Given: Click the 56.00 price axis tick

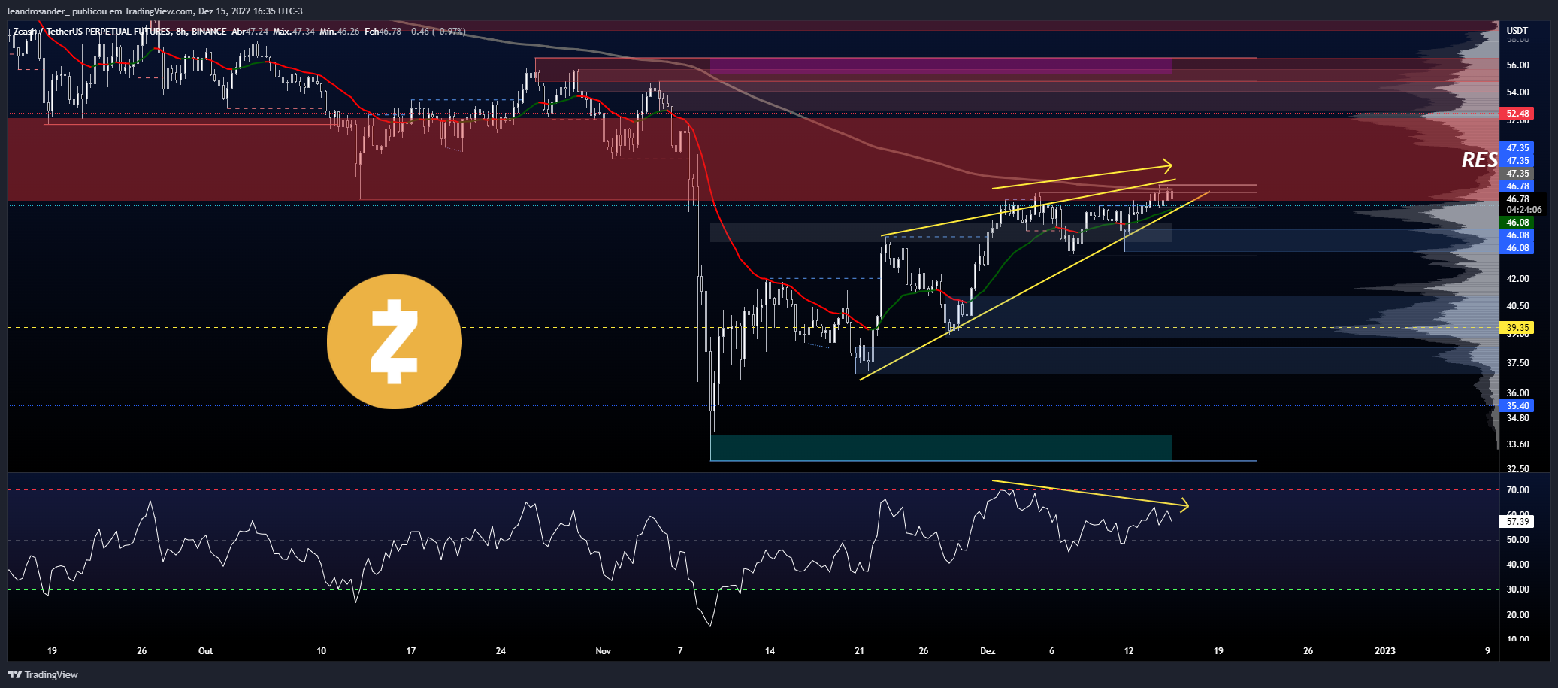Looking at the screenshot, I should pyautogui.click(x=1517, y=65).
